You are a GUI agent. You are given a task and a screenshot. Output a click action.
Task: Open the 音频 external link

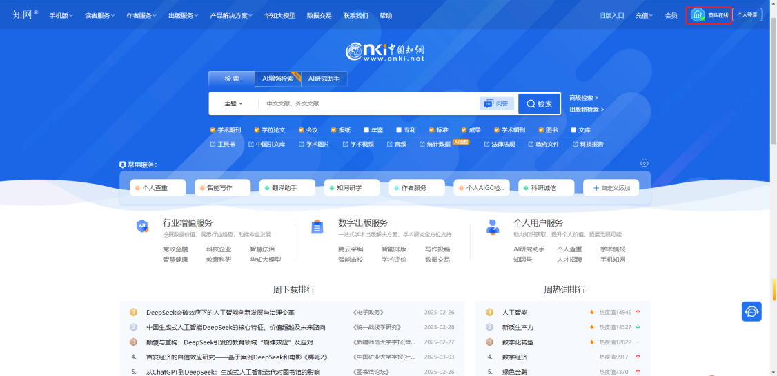coord(396,145)
